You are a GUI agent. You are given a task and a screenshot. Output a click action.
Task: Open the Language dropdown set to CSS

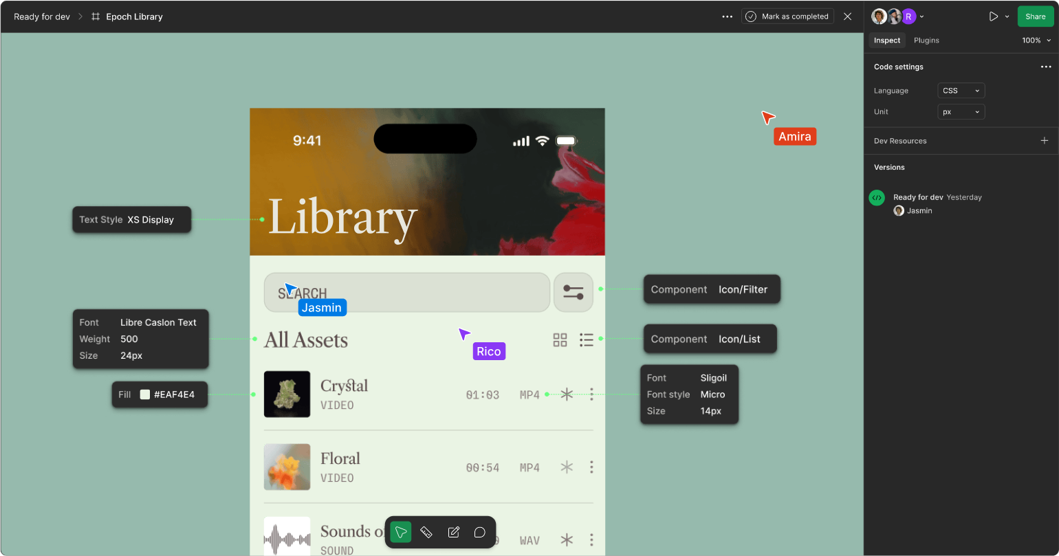tap(961, 90)
